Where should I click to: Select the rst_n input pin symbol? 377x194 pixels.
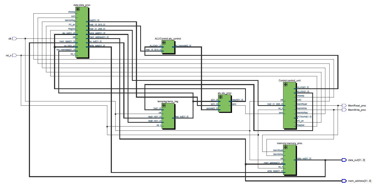coord(15,55)
